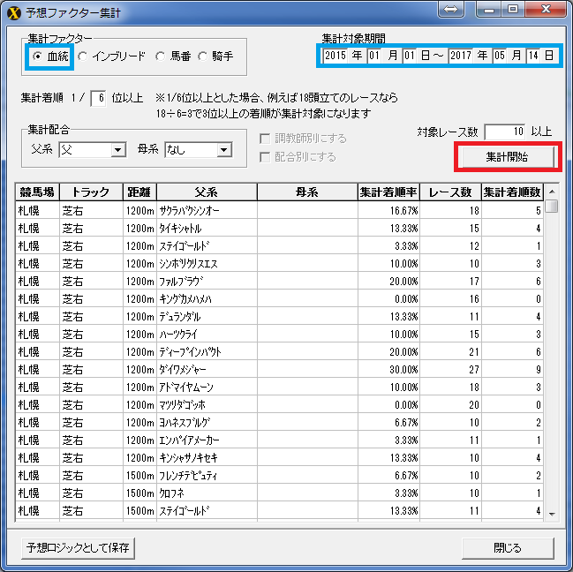Click the end year field 2017

461,56
